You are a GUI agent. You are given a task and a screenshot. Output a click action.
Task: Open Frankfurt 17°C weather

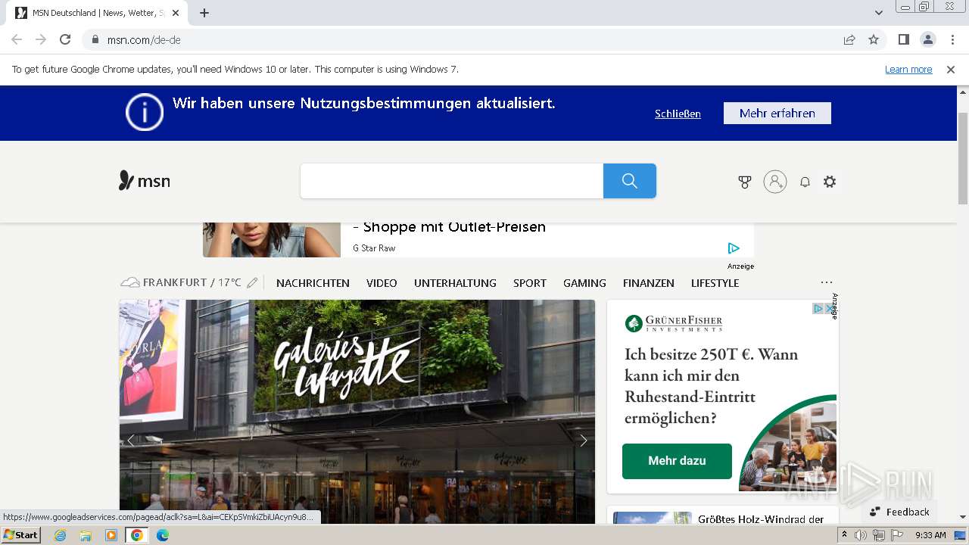182,282
